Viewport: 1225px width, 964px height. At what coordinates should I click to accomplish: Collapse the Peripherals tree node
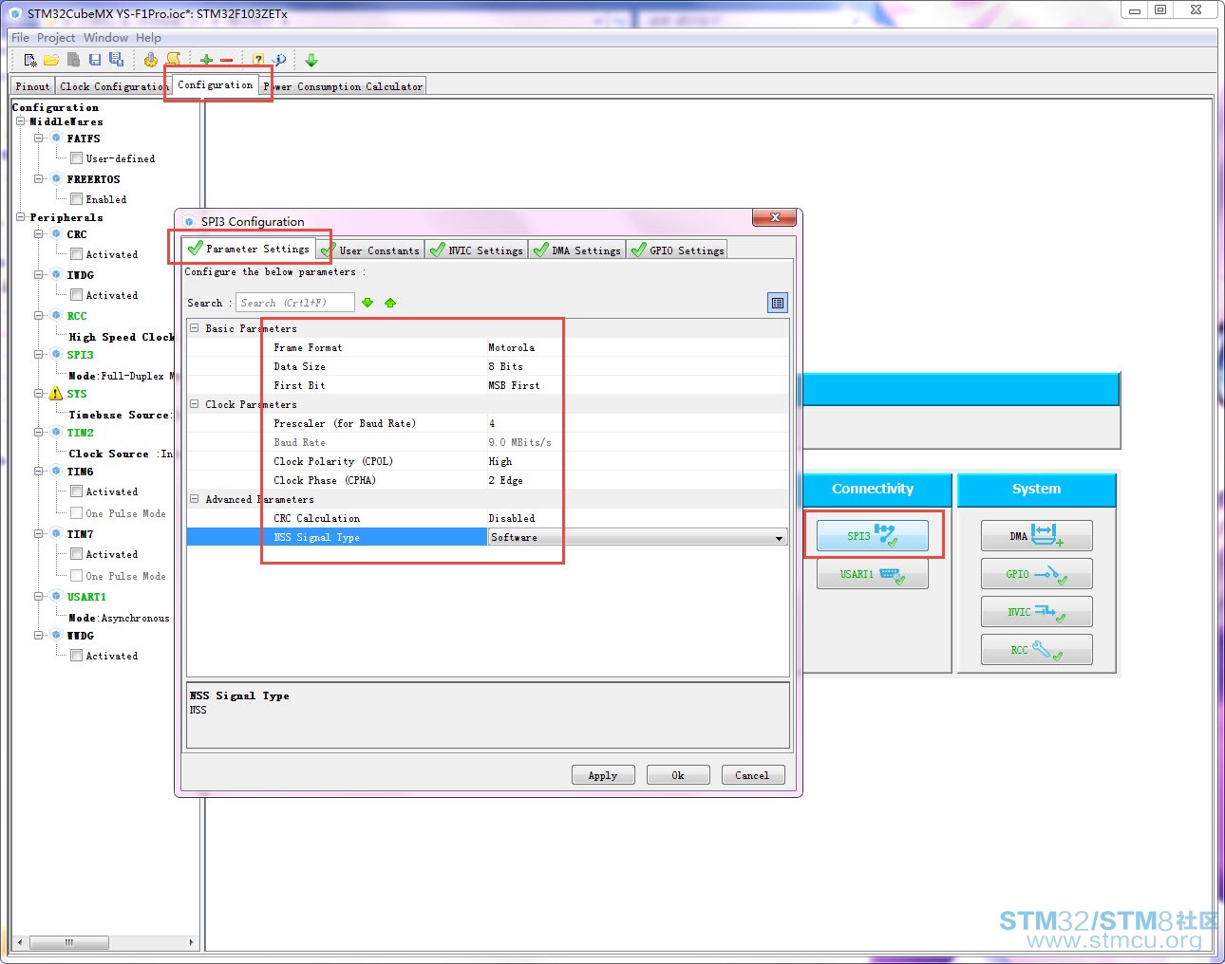[21, 217]
